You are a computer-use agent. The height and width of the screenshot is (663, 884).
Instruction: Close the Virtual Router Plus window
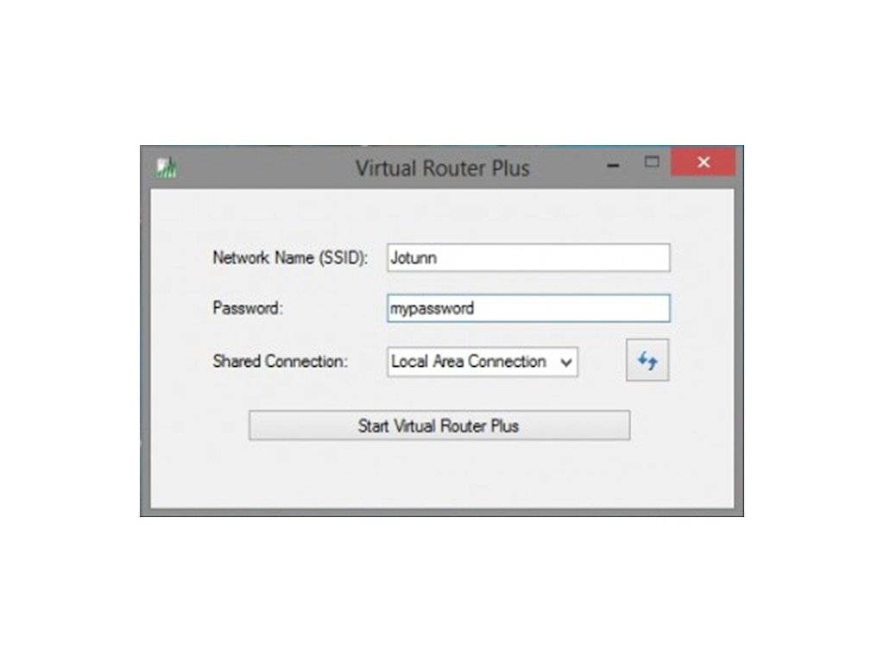[x=703, y=162]
